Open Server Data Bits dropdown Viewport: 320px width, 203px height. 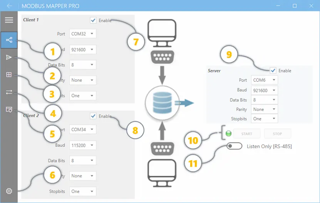coord(264,100)
